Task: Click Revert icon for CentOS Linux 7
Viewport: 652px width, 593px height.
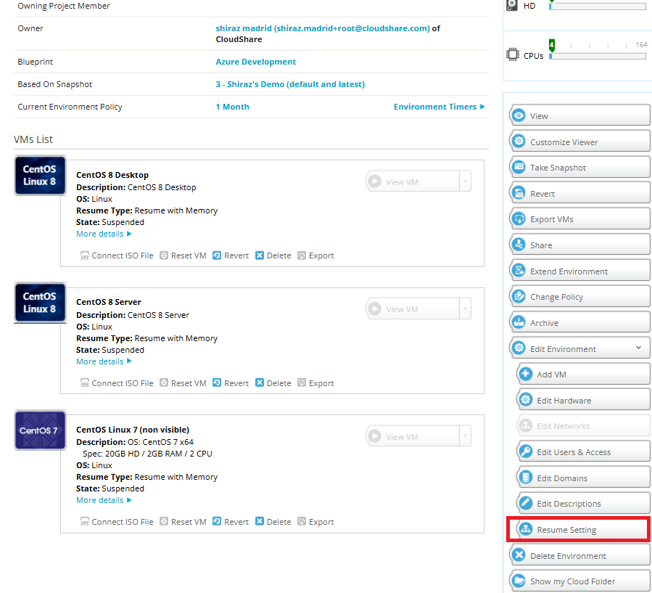Action: [217, 521]
